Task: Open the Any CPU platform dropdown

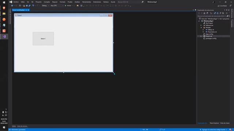Action: pyautogui.click(x=57, y=6)
